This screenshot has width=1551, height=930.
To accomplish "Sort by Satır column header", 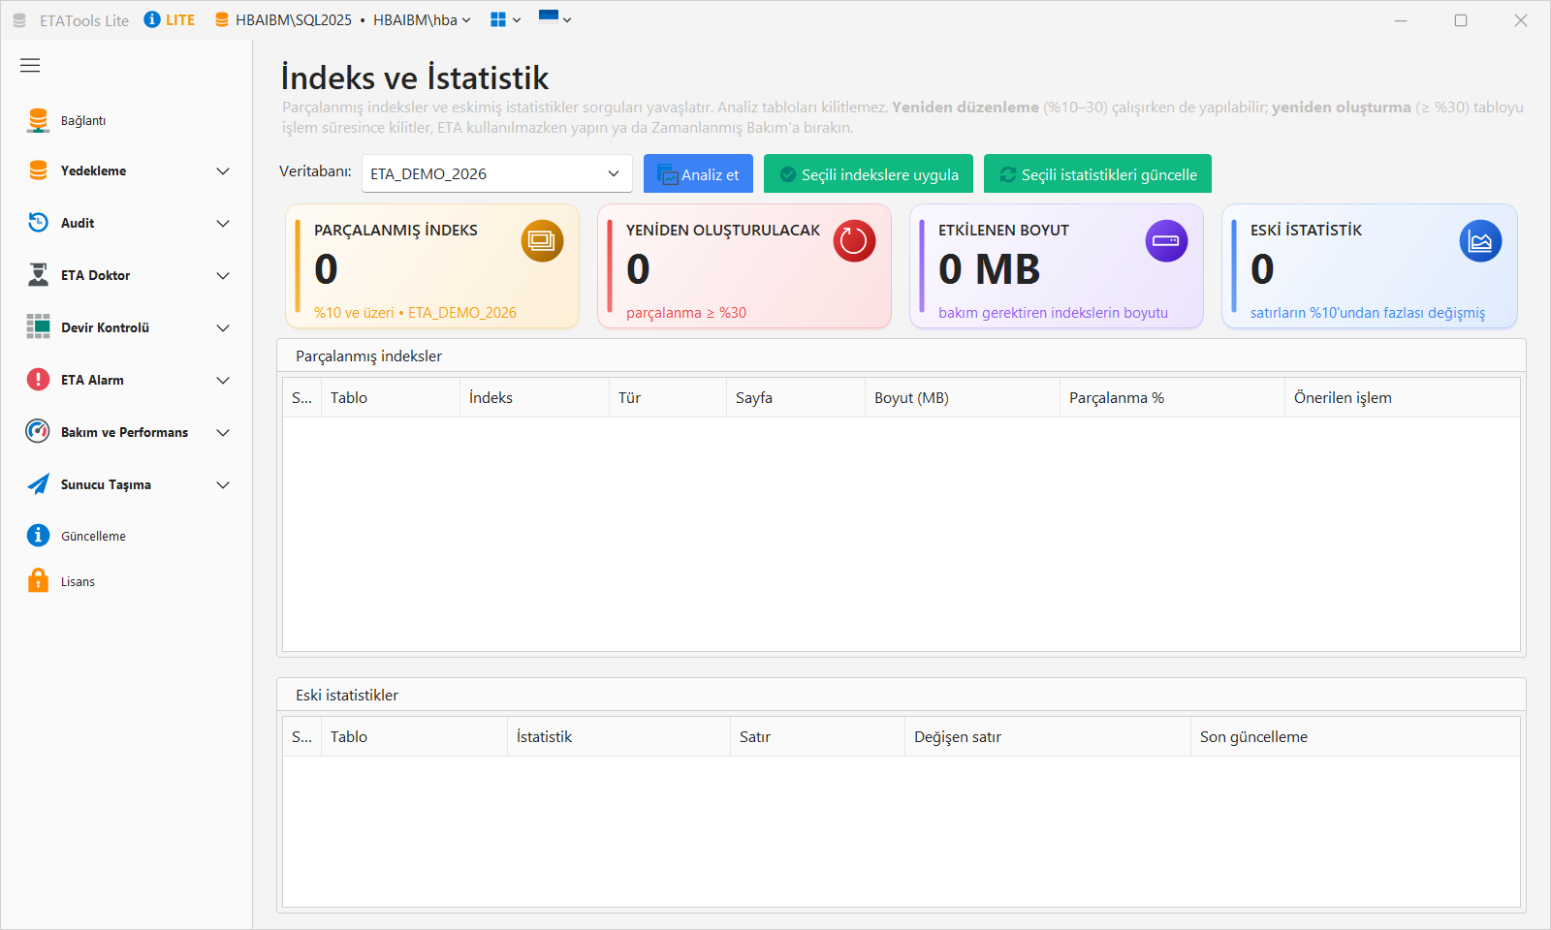I will 817,737.
